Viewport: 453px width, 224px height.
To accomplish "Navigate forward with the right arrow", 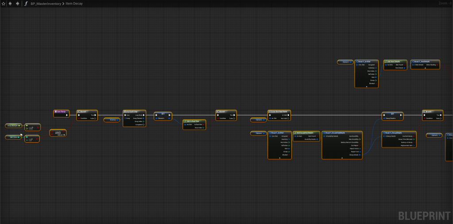I will [x=17, y=4].
